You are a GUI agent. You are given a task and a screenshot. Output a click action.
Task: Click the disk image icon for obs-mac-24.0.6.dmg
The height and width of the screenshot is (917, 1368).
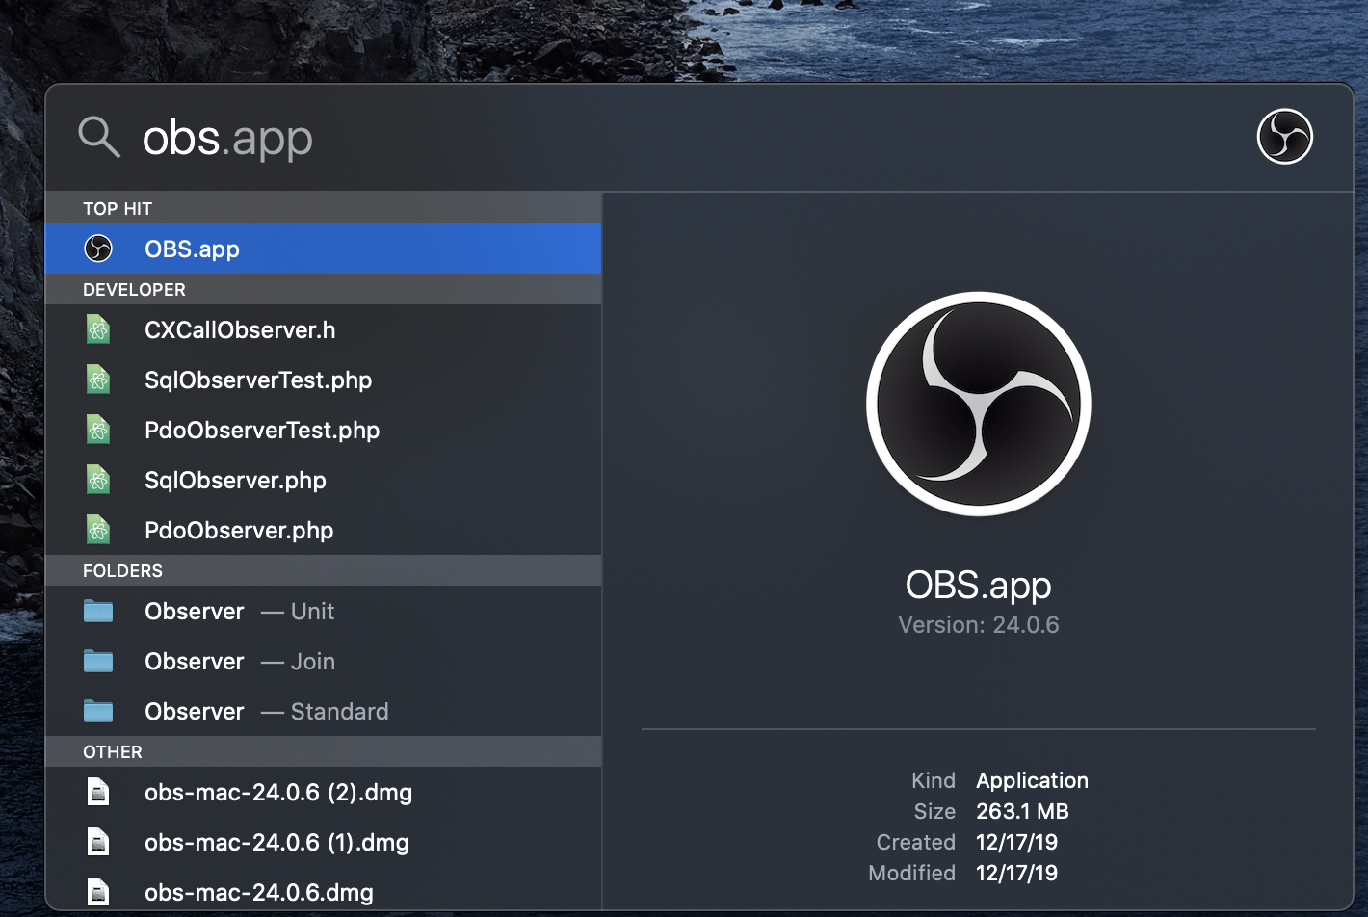pyautogui.click(x=98, y=892)
